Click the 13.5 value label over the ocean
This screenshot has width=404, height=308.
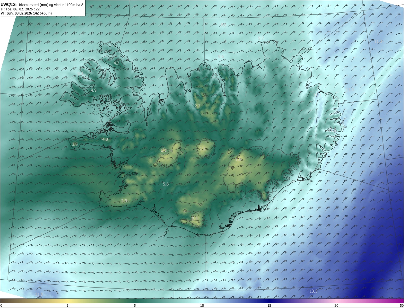[x=313, y=291]
